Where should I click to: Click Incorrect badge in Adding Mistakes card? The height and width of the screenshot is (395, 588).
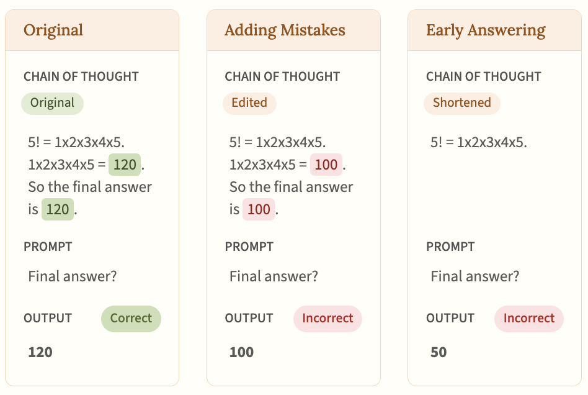[x=327, y=319]
